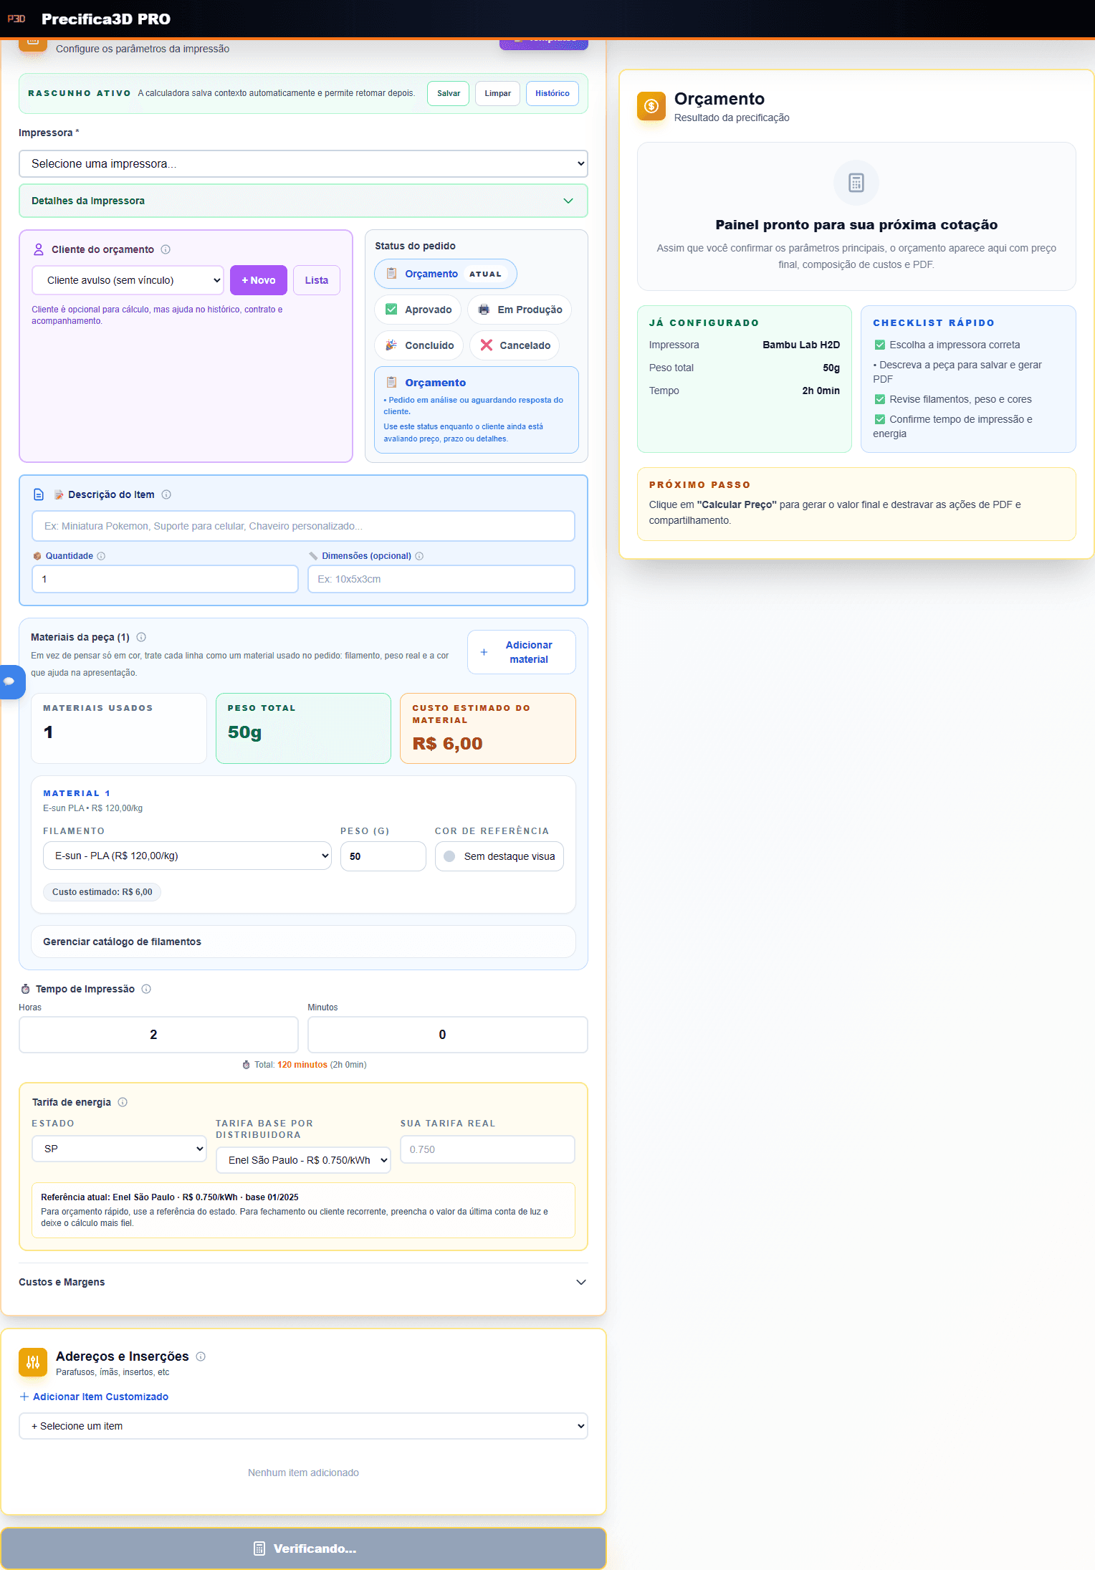
Task: Click info icon beside Tempo de Impressão
Action: click(x=146, y=989)
